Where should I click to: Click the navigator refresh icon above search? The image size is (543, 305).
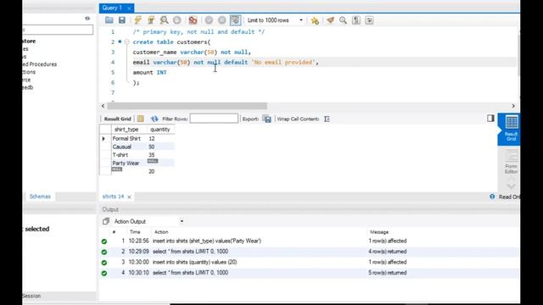pos(87,19)
